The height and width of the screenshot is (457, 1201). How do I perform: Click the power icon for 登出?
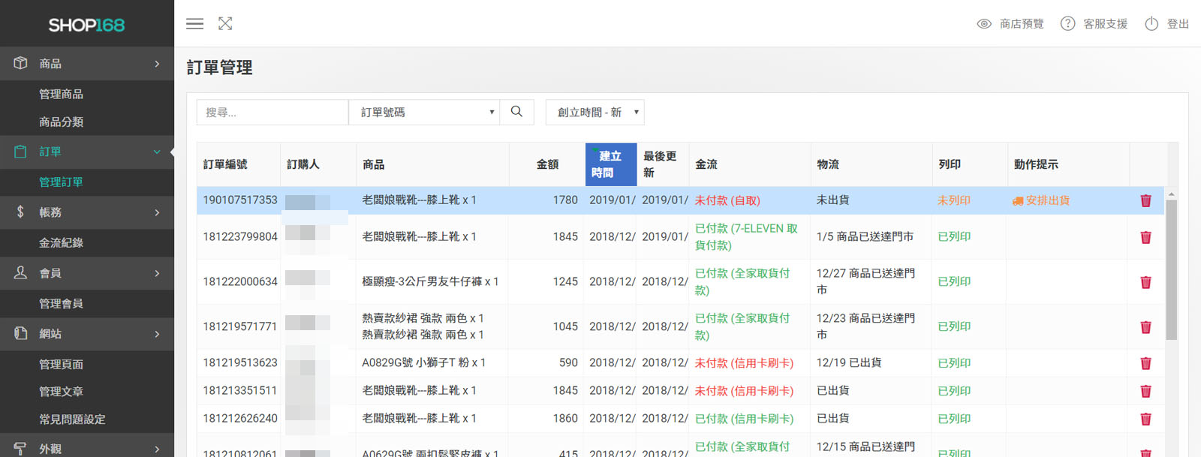click(1151, 24)
